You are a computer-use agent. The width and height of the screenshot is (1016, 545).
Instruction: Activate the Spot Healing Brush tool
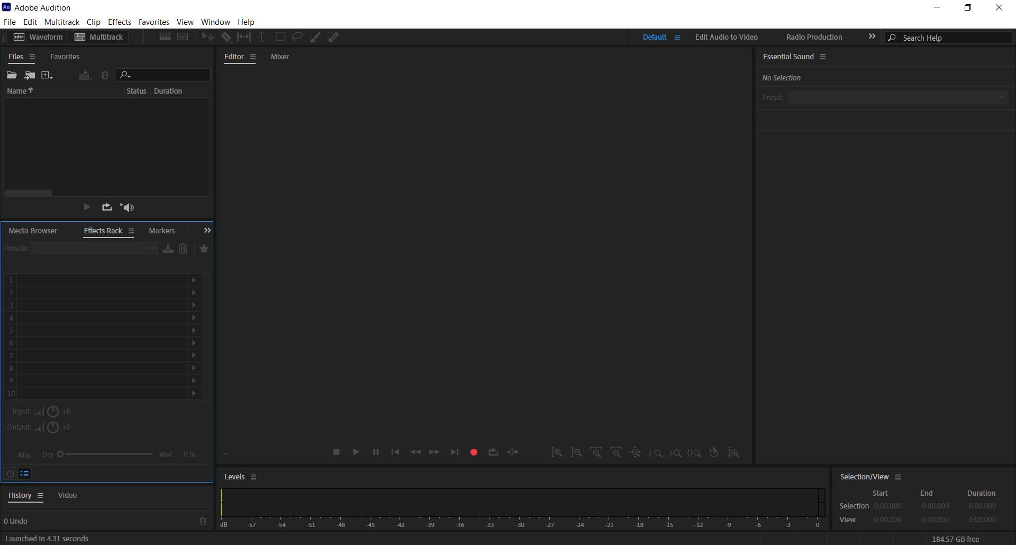333,37
